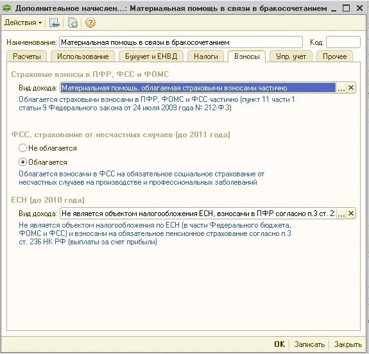The image size is (369, 354).
Task: Click the highlighted Вид дохода field for страховые взносы
Action: click(x=198, y=88)
